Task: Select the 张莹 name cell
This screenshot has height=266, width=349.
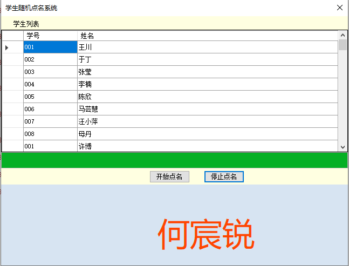Action: tap(208, 72)
